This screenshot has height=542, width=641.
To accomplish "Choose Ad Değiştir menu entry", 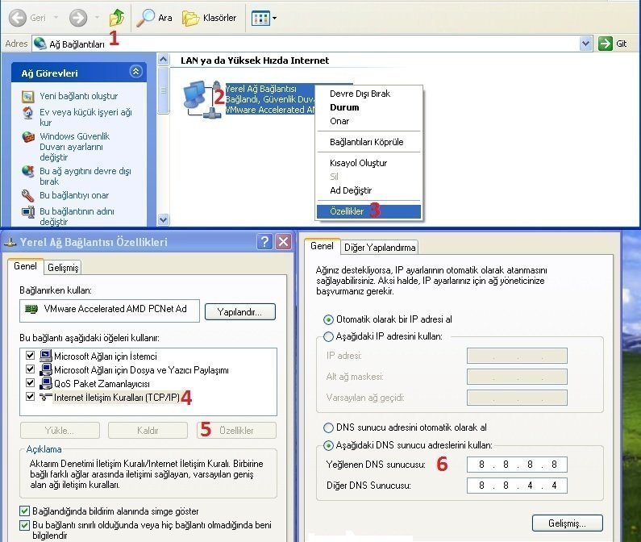I will click(x=368, y=190).
